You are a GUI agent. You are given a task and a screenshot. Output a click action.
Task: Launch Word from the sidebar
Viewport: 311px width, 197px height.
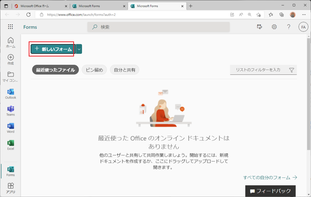click(11, 128)
